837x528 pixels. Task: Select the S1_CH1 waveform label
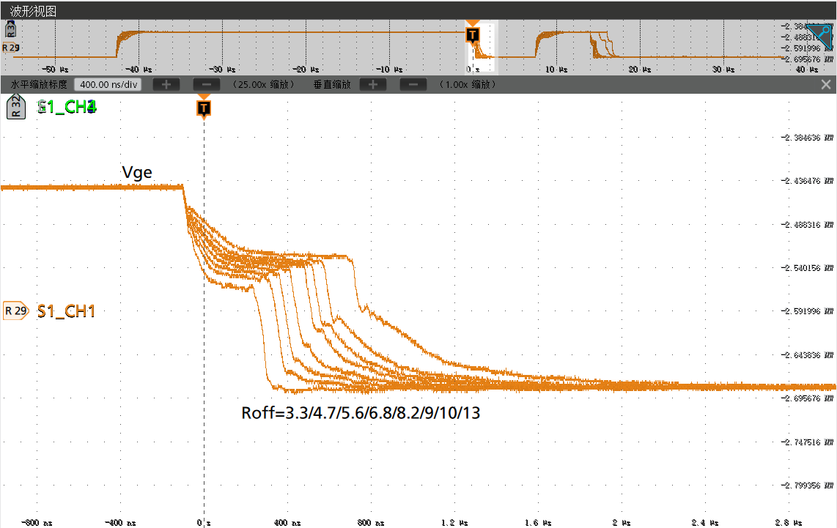click(67, 311)
